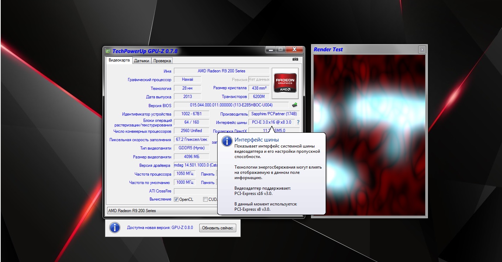Click the 1000 МГц default clock value

pos(185,182)
